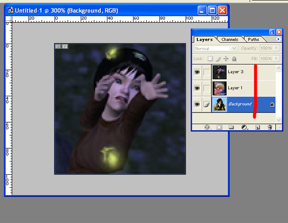The height and width of the screenshot is (223, 288).
Task: Toggle lock transparent pixels
Action: (210, 58)
